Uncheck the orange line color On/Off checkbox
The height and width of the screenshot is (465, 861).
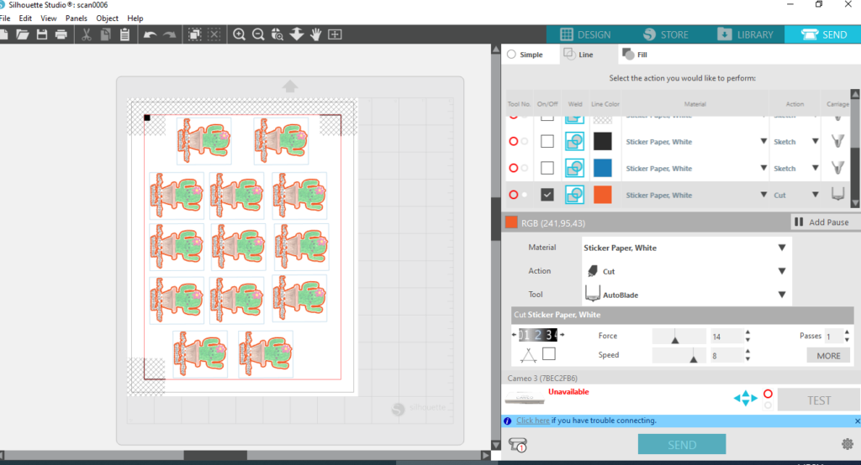click(547, 195)
